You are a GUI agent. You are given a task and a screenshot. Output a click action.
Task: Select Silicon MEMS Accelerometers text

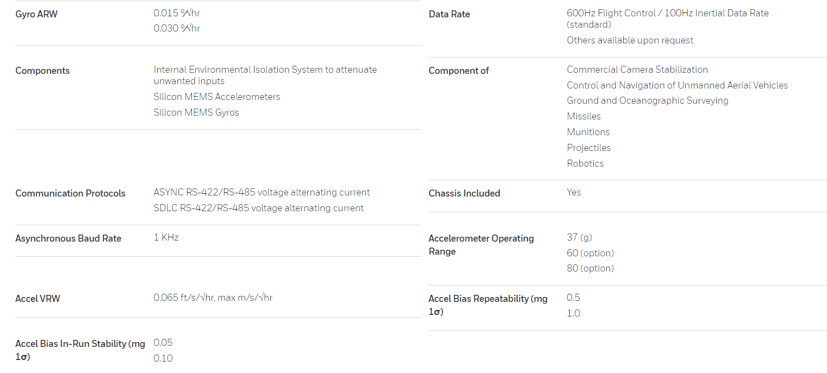(x=217, y=97)
